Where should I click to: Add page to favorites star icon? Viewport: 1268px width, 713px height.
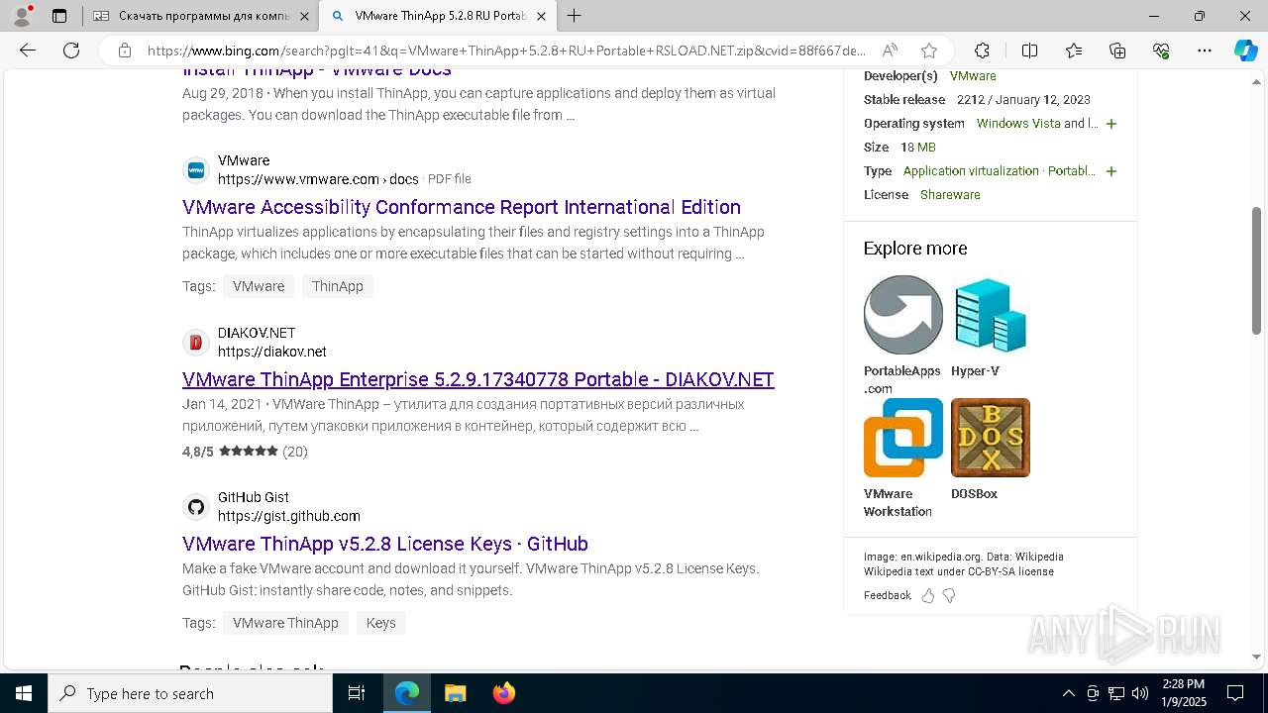[x=928, y=51]
